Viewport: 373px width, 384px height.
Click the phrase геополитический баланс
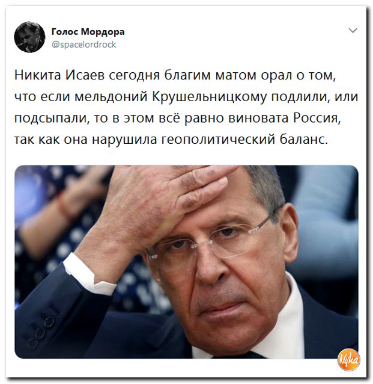pyautogui.click(x=245, y=140)
